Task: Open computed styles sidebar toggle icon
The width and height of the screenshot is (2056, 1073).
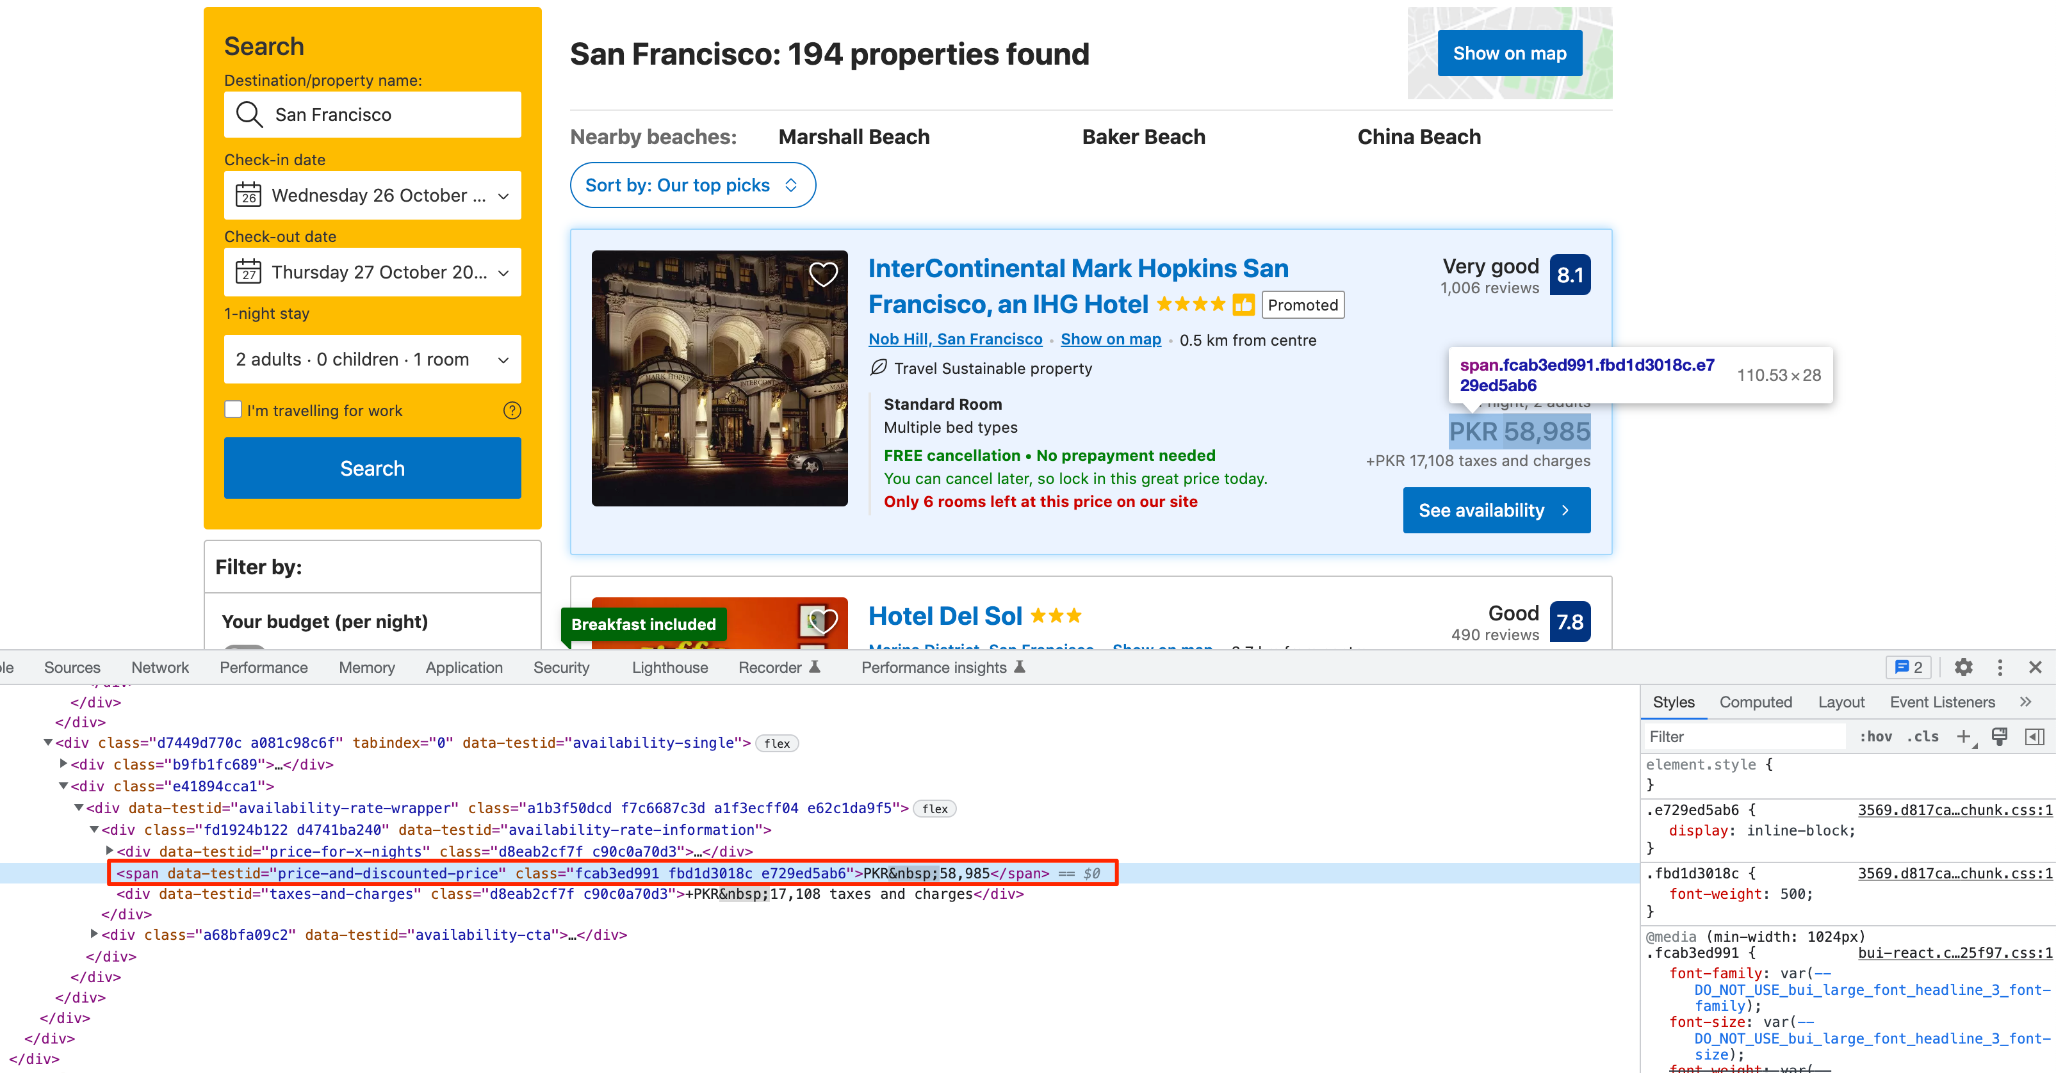Action: pos(2034,736)
